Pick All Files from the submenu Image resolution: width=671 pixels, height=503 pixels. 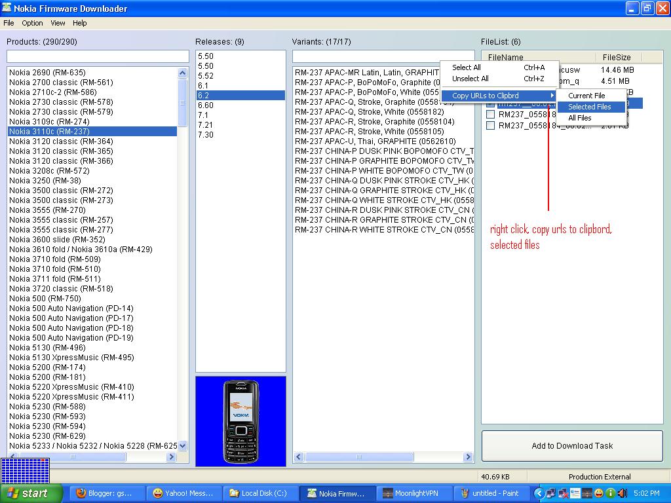click(x=591, y=118)
